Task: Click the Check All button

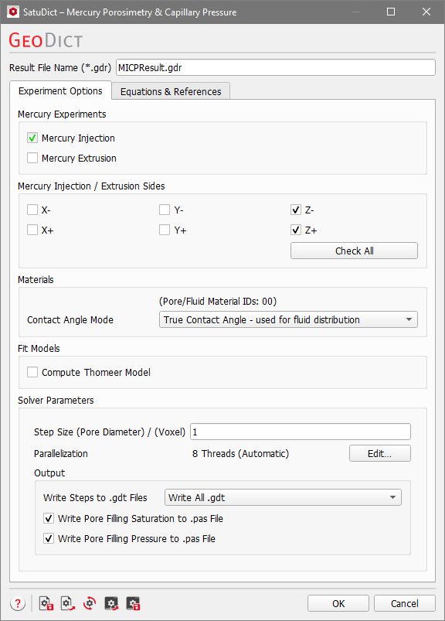Action: pyautogui.click(x=354, y=251)
